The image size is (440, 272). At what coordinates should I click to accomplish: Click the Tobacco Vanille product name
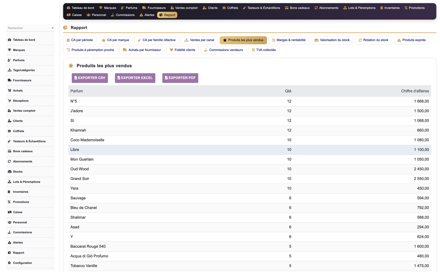pos(84,266)
